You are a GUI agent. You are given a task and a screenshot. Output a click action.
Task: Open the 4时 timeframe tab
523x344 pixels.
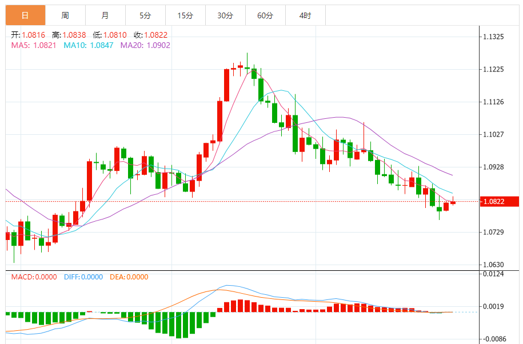pos(306,15)
